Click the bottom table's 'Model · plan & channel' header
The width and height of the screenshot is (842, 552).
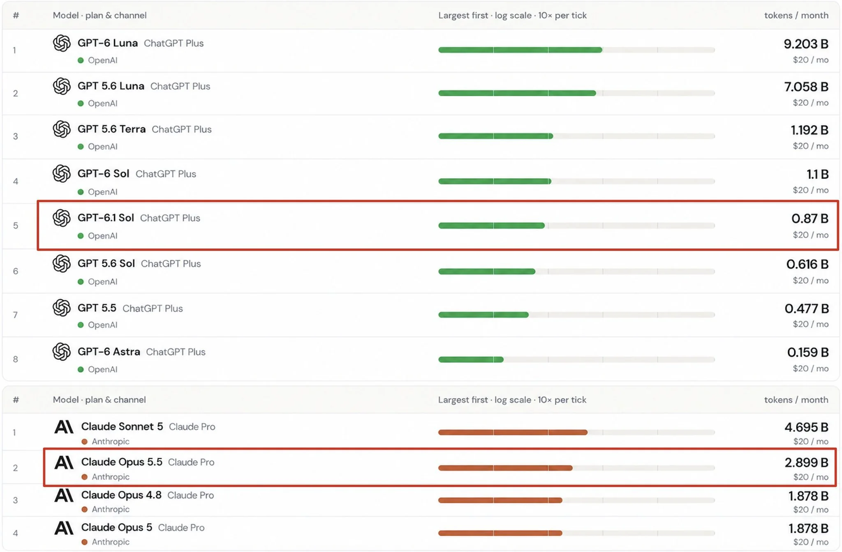(x=99, y=400)
